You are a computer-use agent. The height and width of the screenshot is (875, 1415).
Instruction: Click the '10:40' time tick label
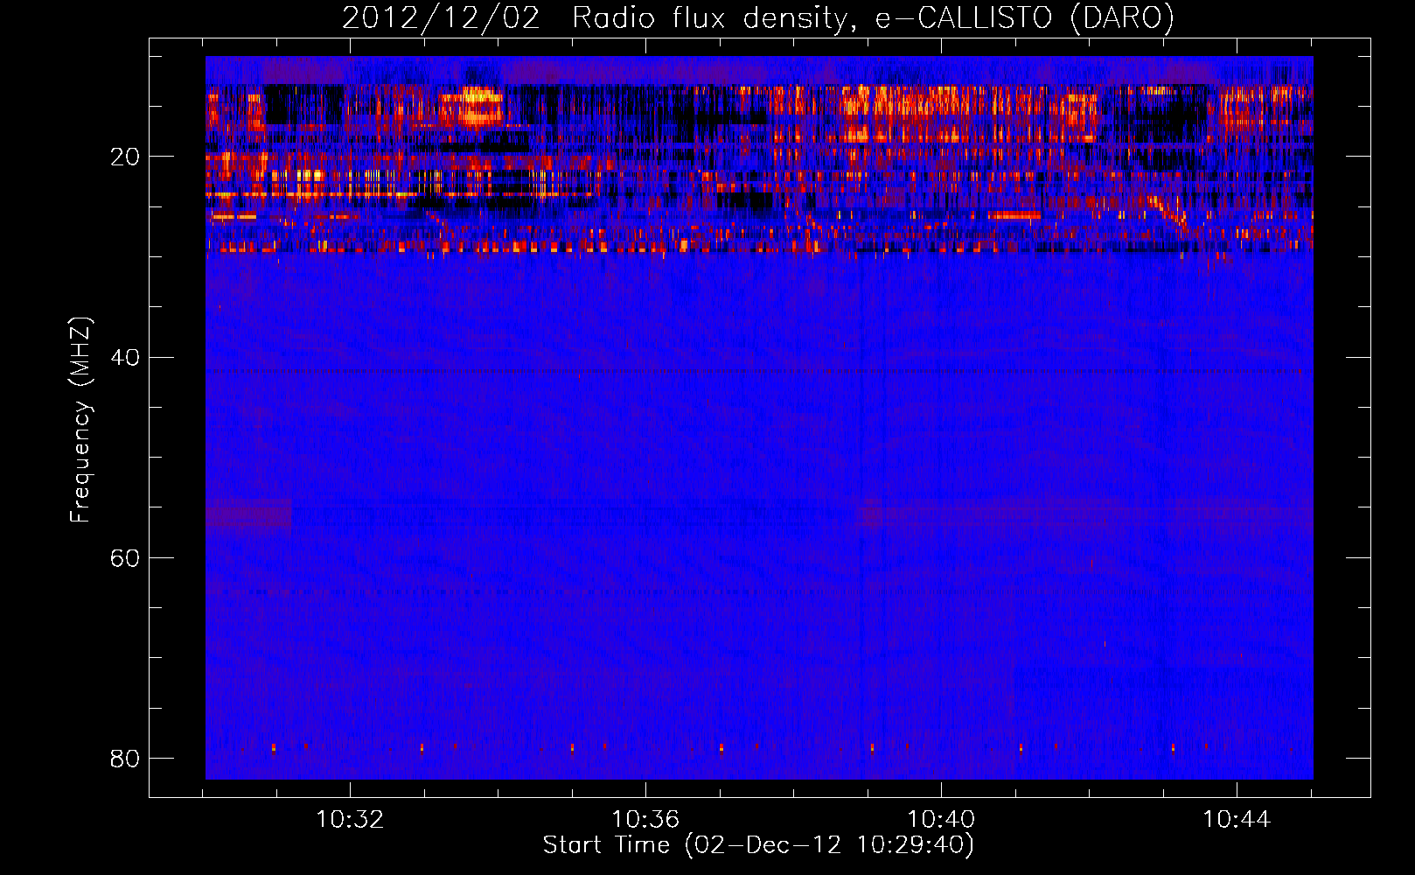coord(941,819)
